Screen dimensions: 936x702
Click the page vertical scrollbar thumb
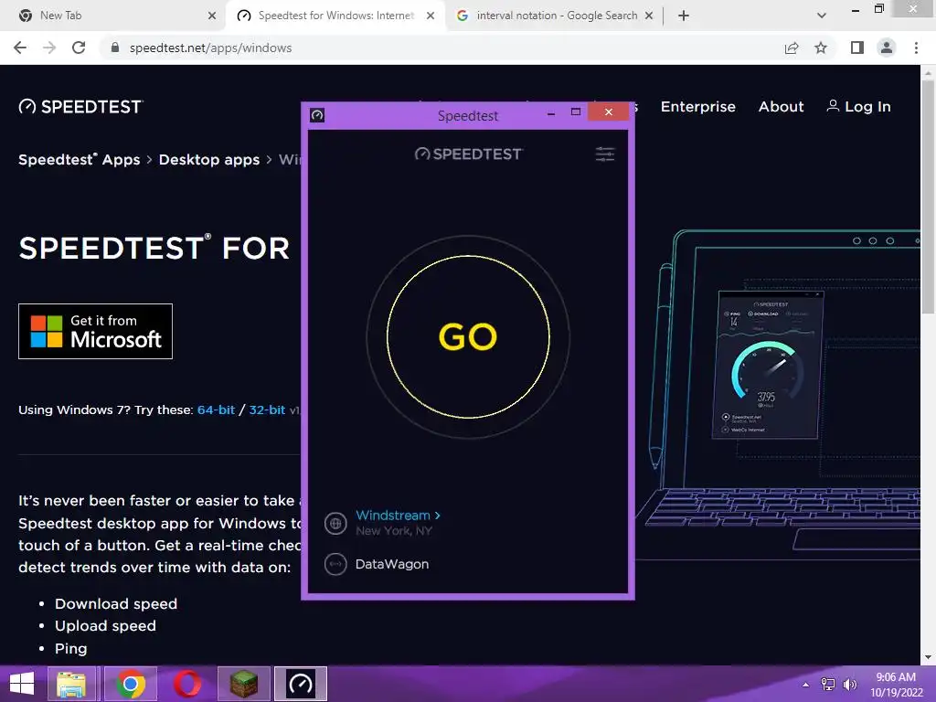click(x=928, y=197)
